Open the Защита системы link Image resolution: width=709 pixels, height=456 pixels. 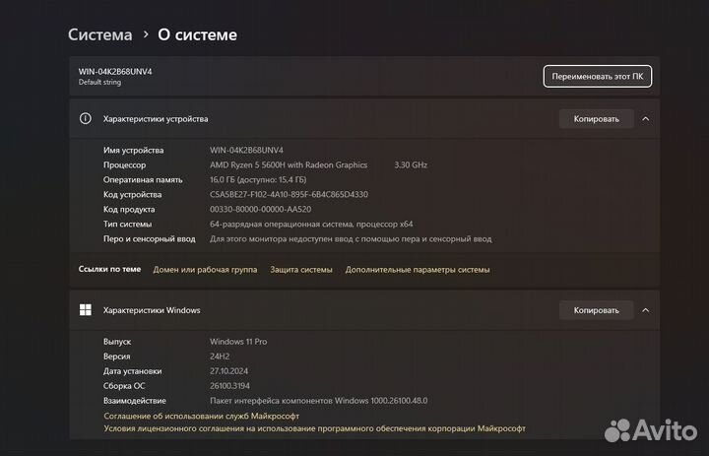click(301, 269)
